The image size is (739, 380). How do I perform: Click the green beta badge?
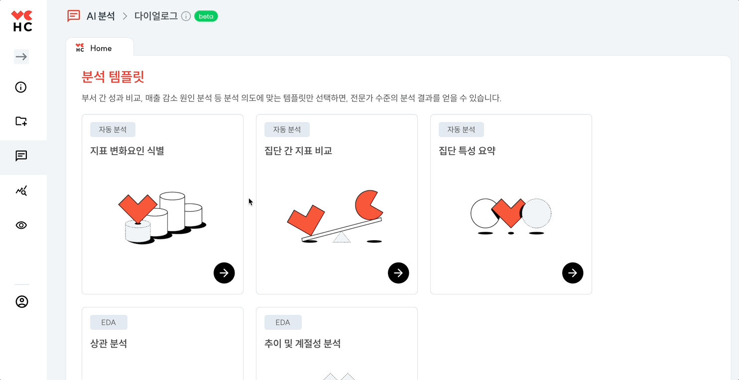click(x=206, y=16)
